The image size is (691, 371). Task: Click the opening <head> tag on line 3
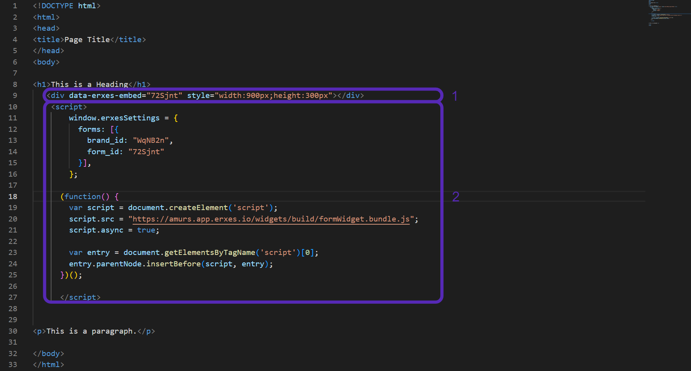click(46, 28)
